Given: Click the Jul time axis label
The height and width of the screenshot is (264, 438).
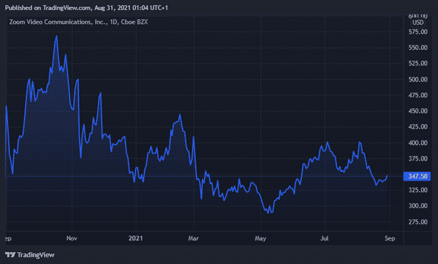Looking at the screenshot, I should [x=324, y=238].
